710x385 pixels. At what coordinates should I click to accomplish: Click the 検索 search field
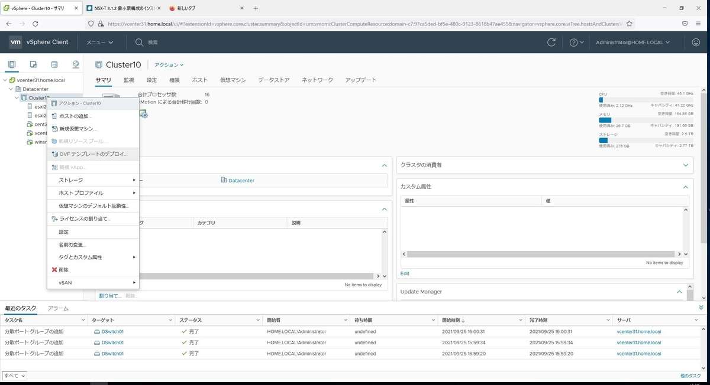[x=153, y=43]
